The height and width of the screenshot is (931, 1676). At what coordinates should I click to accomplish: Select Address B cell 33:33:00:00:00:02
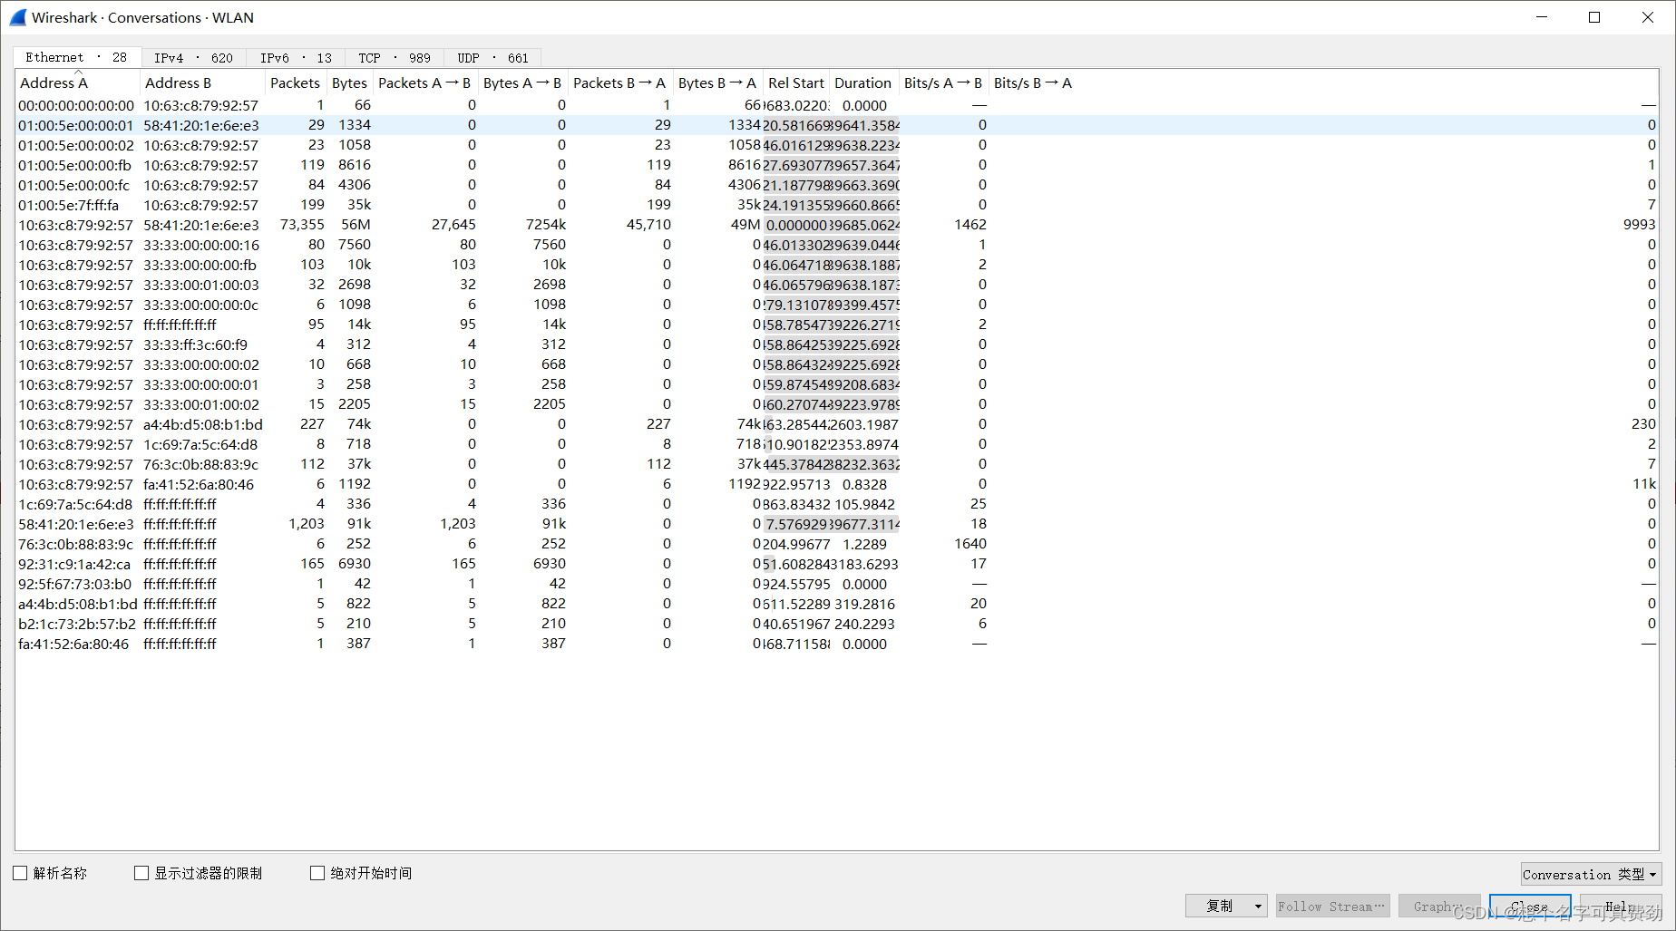coord(201,364)
